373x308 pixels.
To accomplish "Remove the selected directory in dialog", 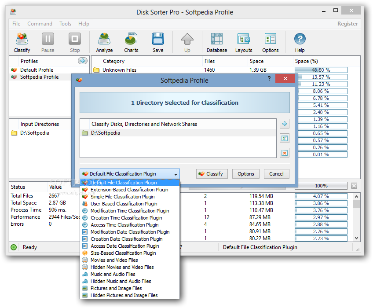I will click(x=285, y=153).
